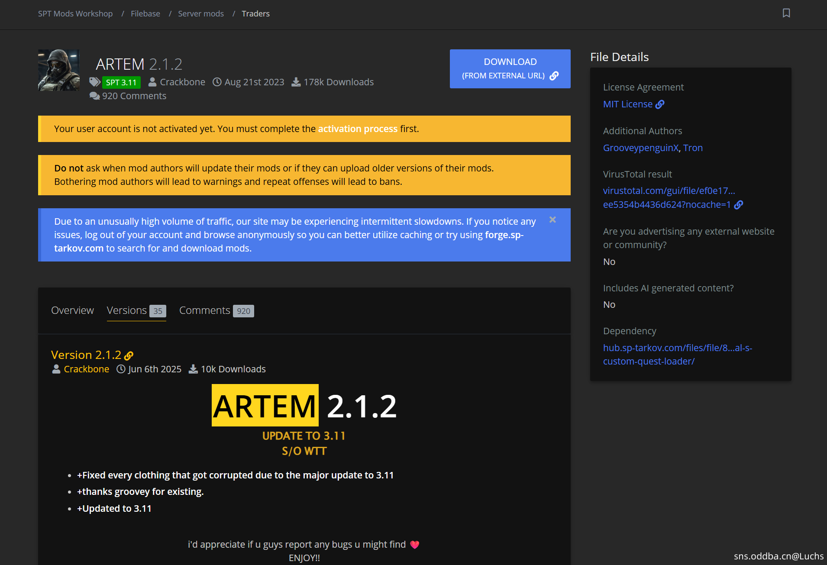Click the bookmark icon in the top bar
Viewport: 827px width, 565px height.
pos(786,13)
